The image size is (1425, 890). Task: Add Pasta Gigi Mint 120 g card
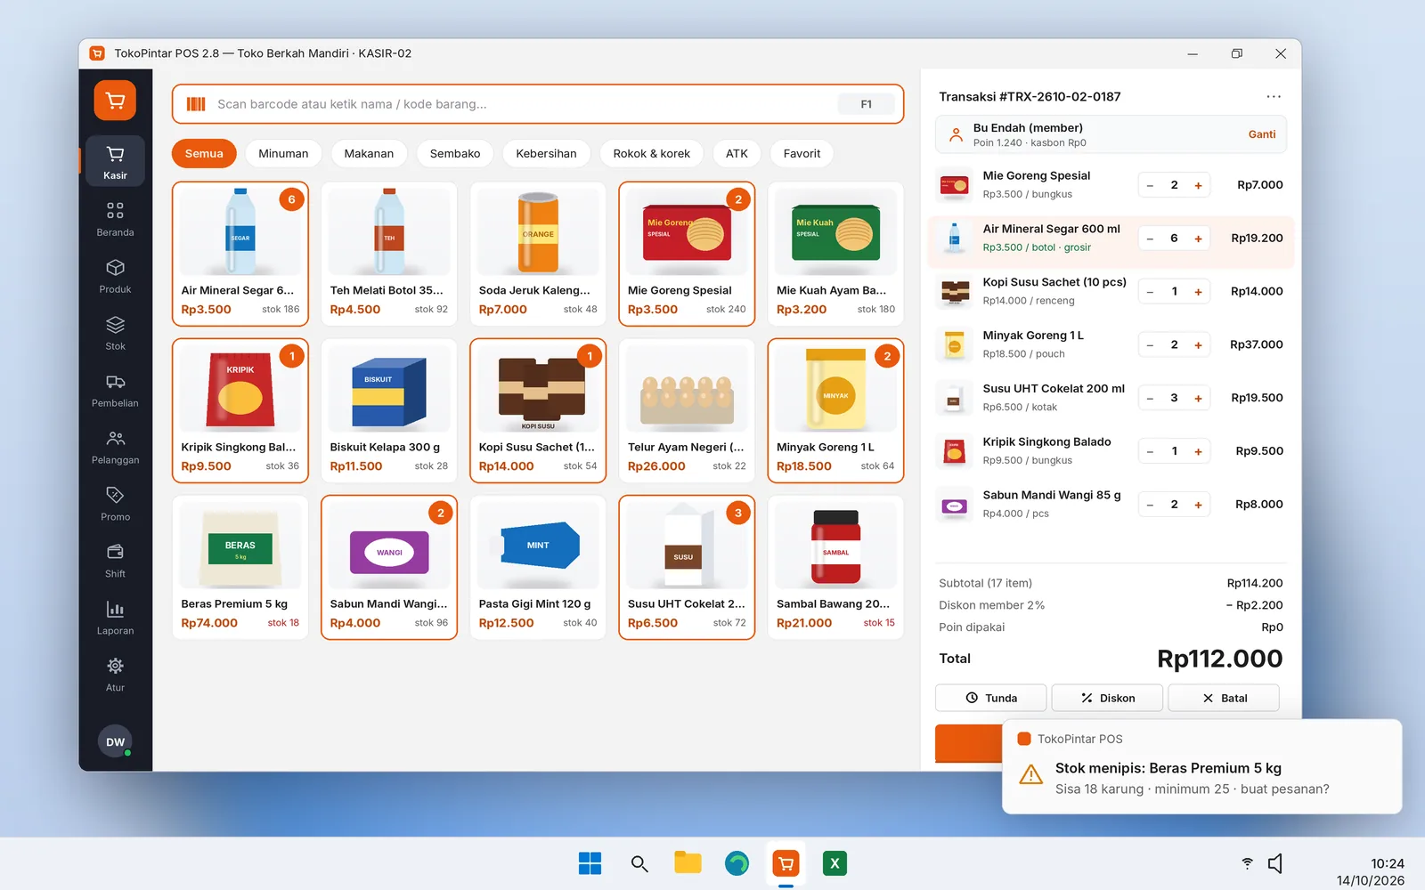[538, 567]
